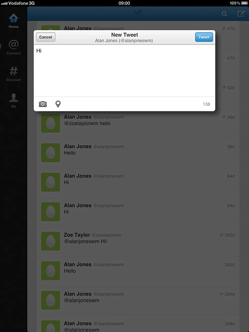This screenshot has height=332, width=249.
Task: Tap egg avatar on 84d tweet
Action: coord(51,182)
